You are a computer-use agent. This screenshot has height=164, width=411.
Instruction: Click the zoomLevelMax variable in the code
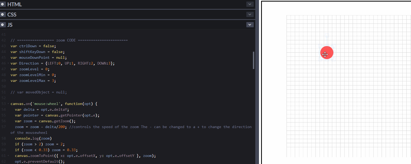32,81
